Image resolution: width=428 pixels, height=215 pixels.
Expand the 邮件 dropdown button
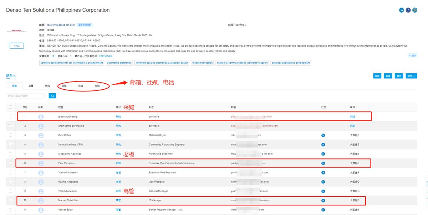click(411, 76)
